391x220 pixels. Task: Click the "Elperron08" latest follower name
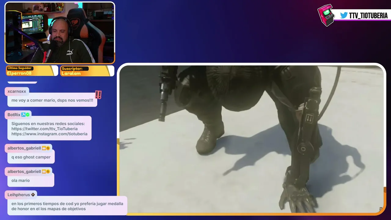[19, 73]
